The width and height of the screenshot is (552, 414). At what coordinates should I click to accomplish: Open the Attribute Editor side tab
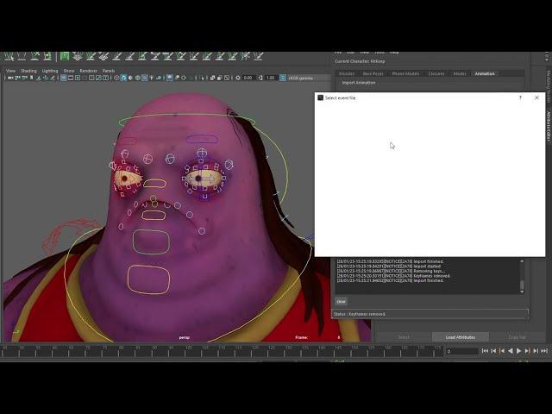pyautogui.click(x=549, y=126)
